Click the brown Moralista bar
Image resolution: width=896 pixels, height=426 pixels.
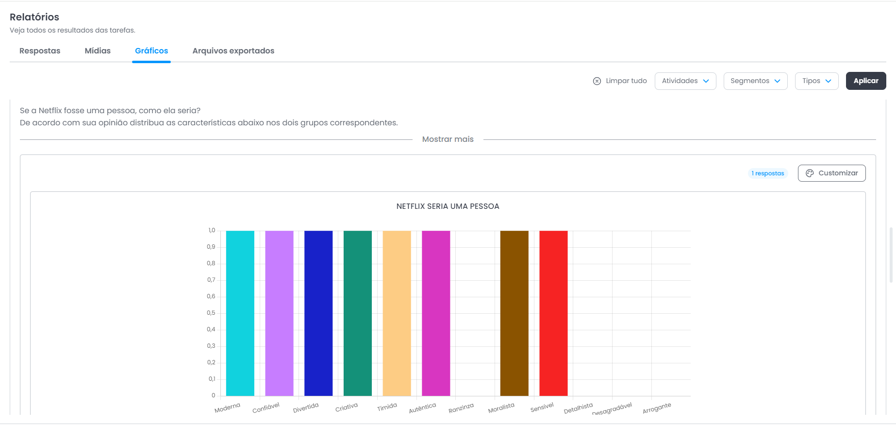point(514,313)
